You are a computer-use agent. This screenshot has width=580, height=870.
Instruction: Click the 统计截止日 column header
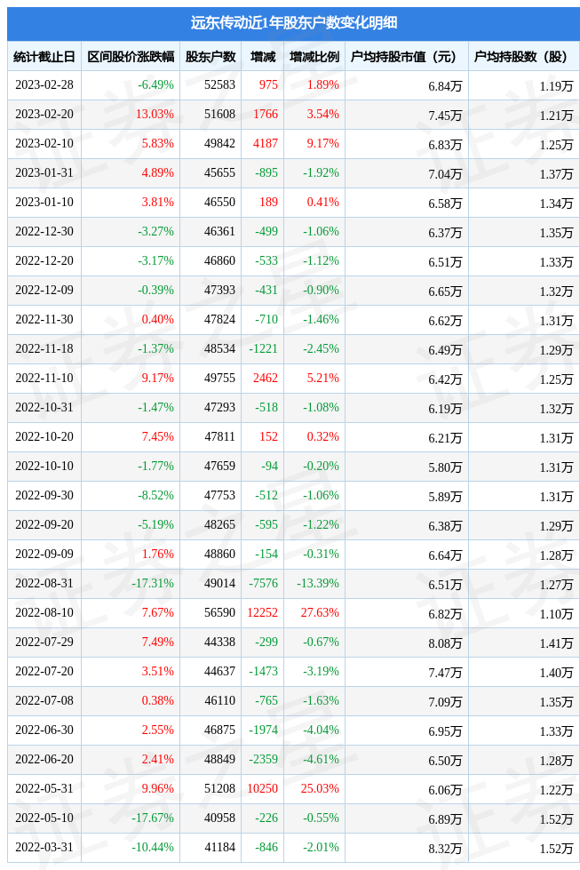(44, 57)
